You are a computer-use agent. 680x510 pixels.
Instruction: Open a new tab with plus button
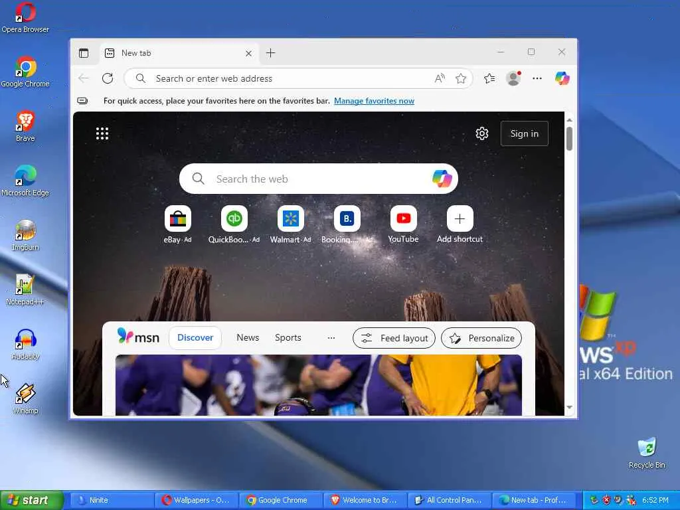click(271, 53)
